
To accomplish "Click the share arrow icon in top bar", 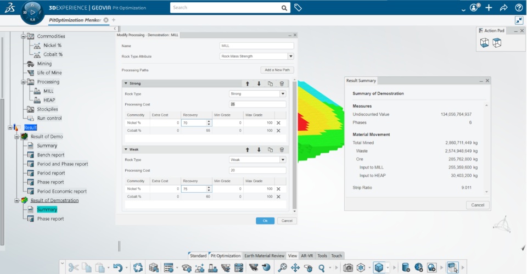I will 503,7.
